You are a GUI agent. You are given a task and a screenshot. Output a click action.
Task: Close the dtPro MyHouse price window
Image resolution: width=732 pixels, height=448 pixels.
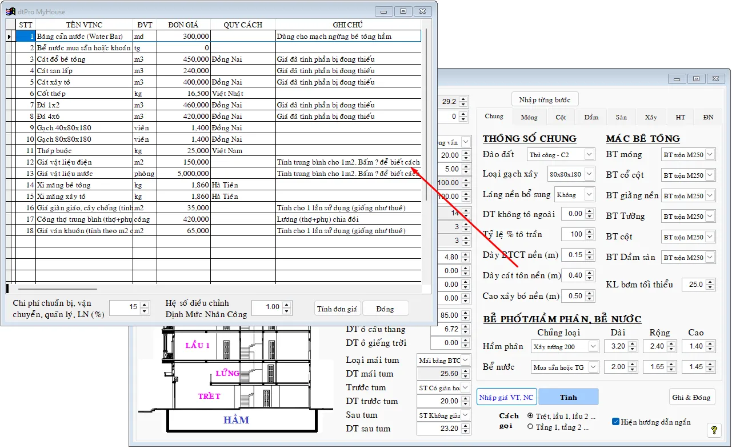pos(422,11)
